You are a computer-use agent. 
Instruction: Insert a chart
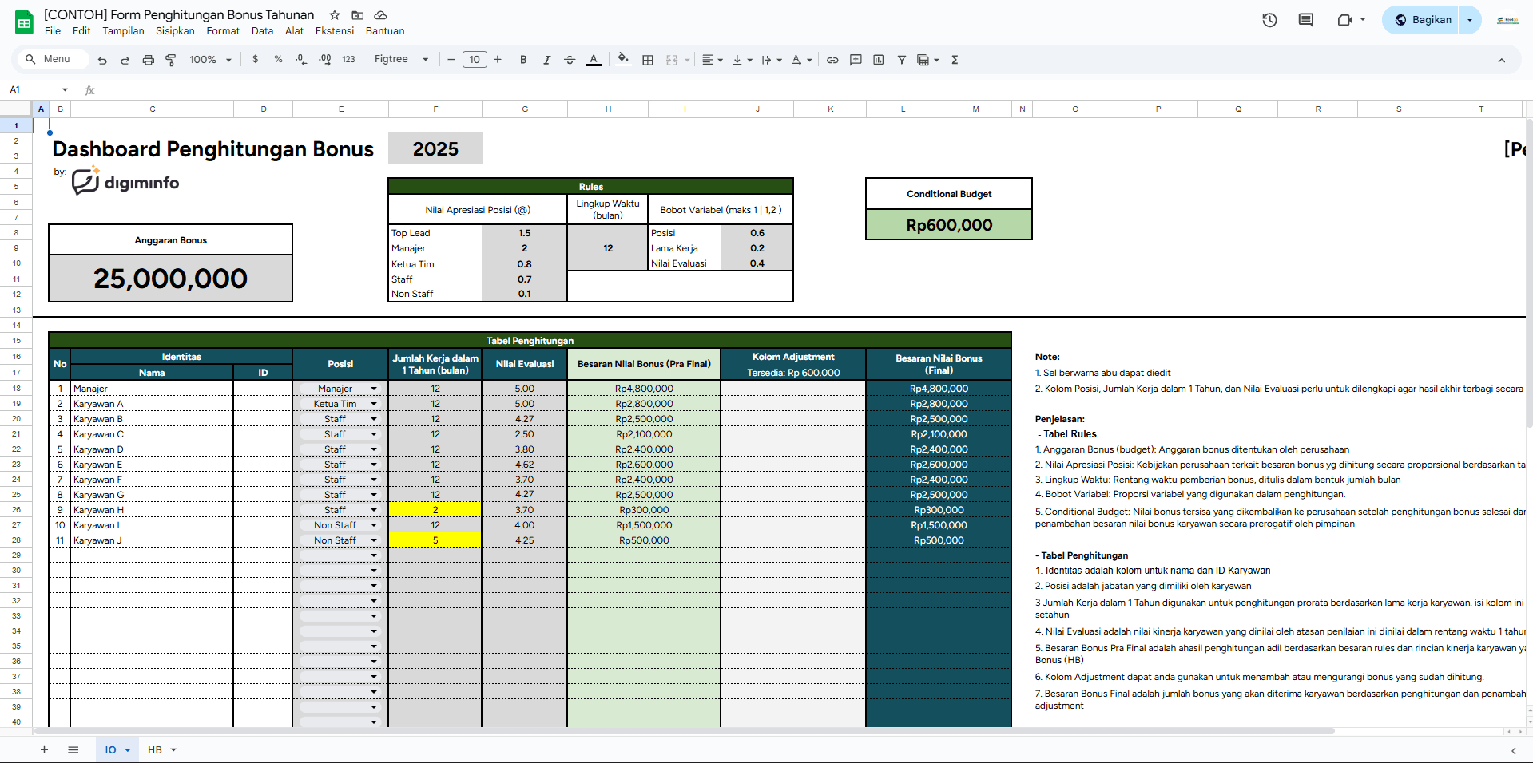(879, 60)
